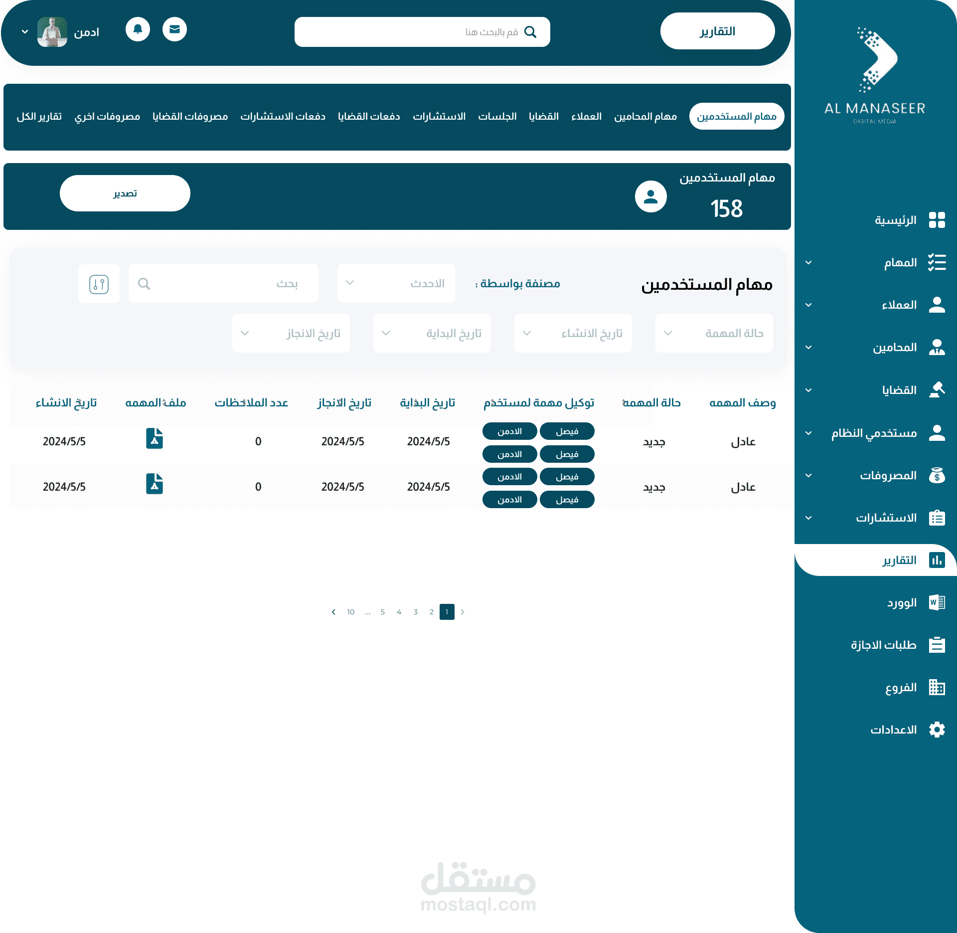
Task: Click the notification bell icon
Action: coord(138,29)
